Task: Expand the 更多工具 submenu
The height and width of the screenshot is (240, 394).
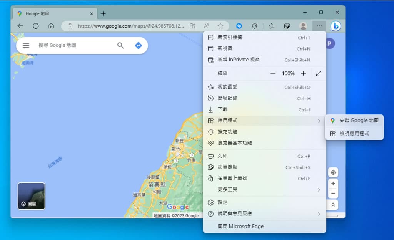Action: coord(265,189)
